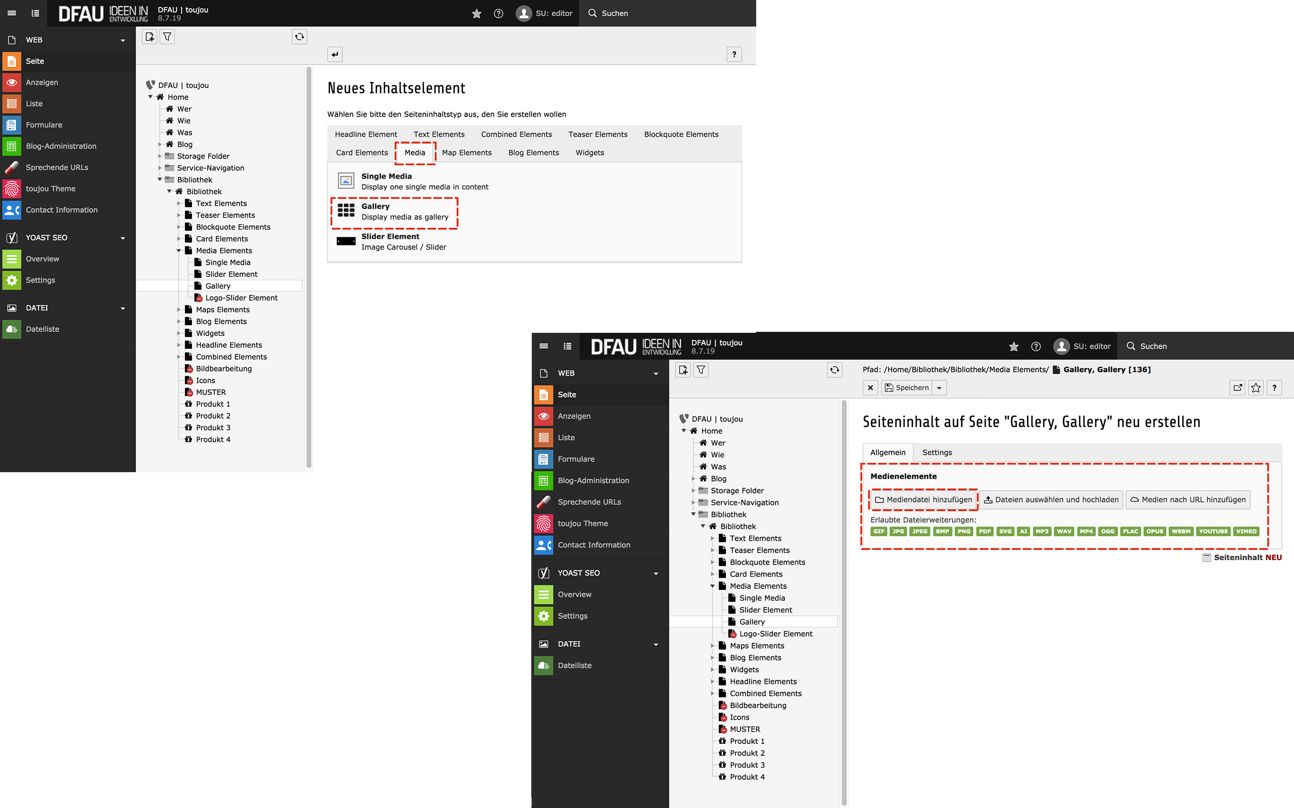Collapse the WEB group in the lower window
This screenshot has width=1294, height=808.
(x=656, y=374)
